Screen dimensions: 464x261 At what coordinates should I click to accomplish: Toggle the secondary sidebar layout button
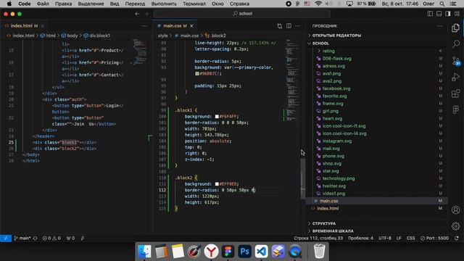(448, 14)
